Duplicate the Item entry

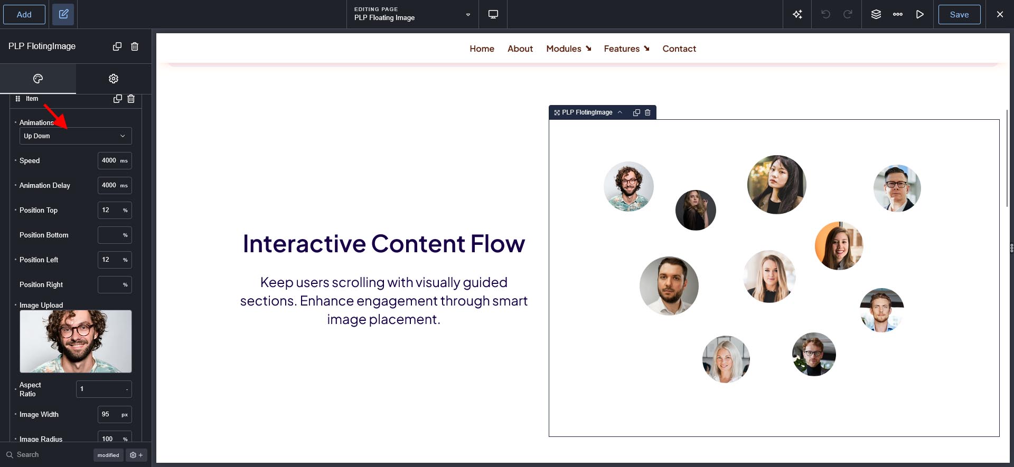click(x=118, y=99)
